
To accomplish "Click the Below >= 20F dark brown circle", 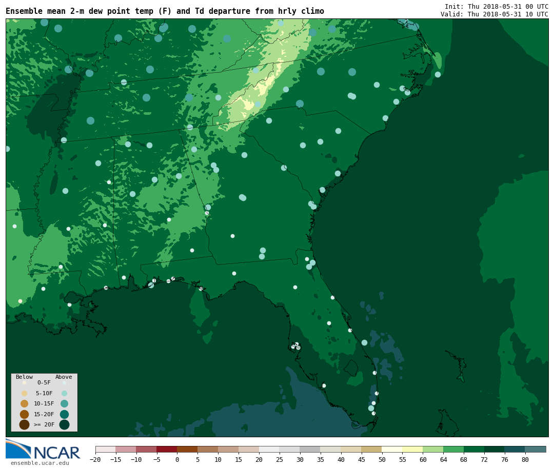I will pyautogui.click(x=24, y=424).
